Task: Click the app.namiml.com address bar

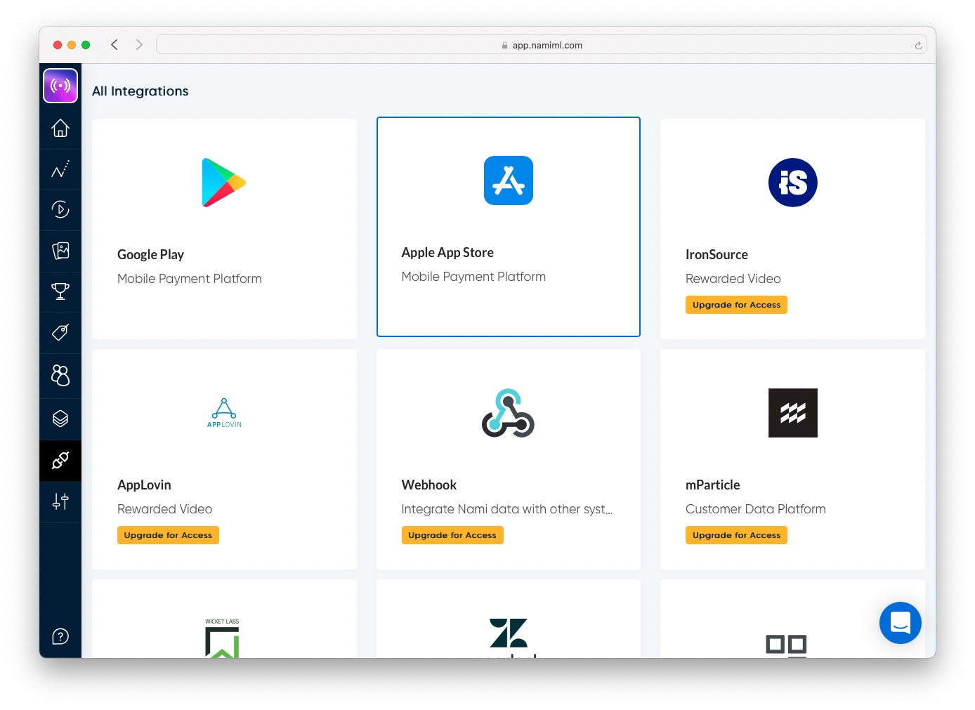Action: [x=541, y=45]
